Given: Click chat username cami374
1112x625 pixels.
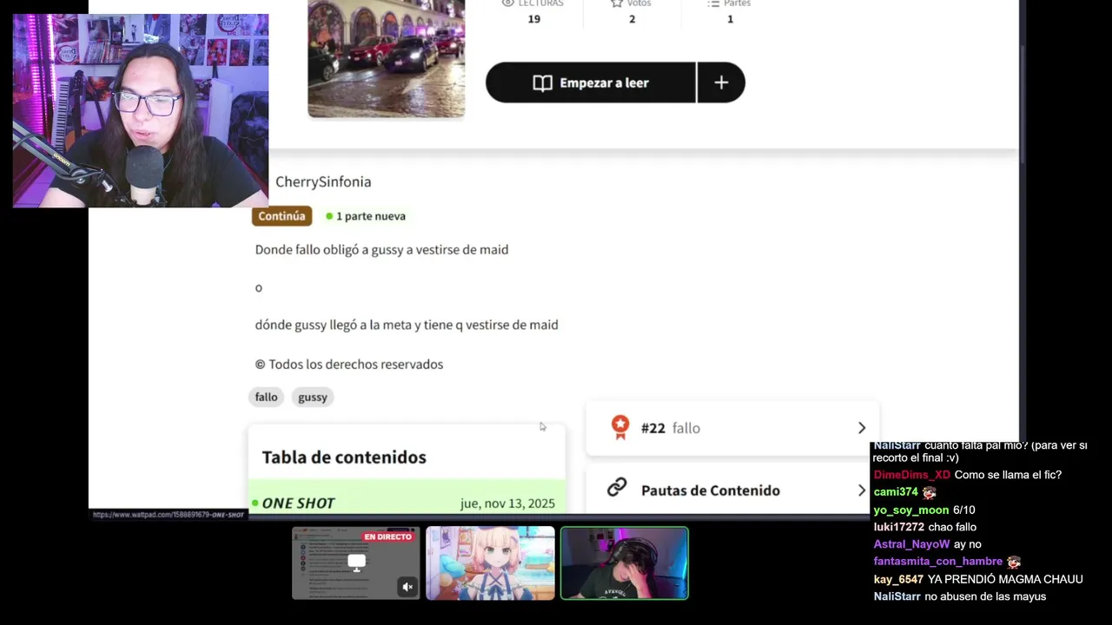Looking at the screenshot, I should tap(896, 492).
